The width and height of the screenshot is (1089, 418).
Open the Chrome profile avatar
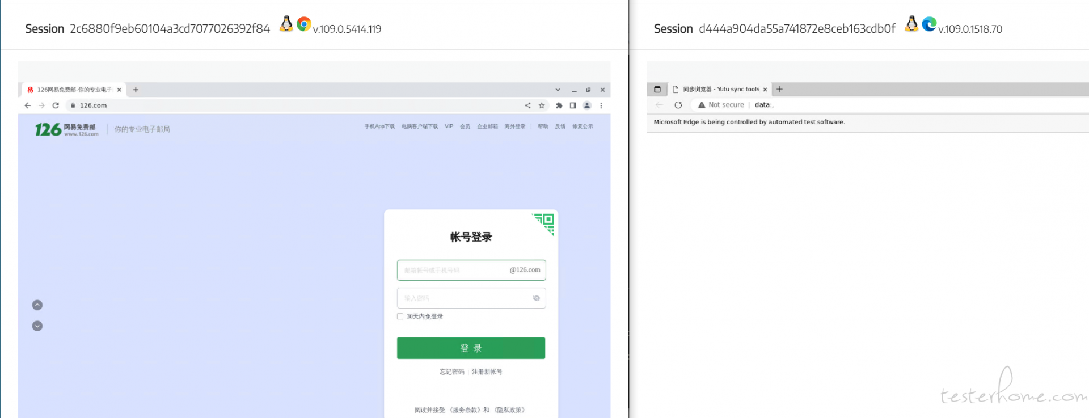pyautogui.click(x=587, y=105)
